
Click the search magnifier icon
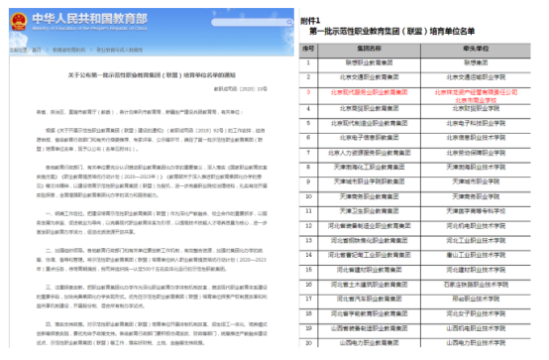289,23
